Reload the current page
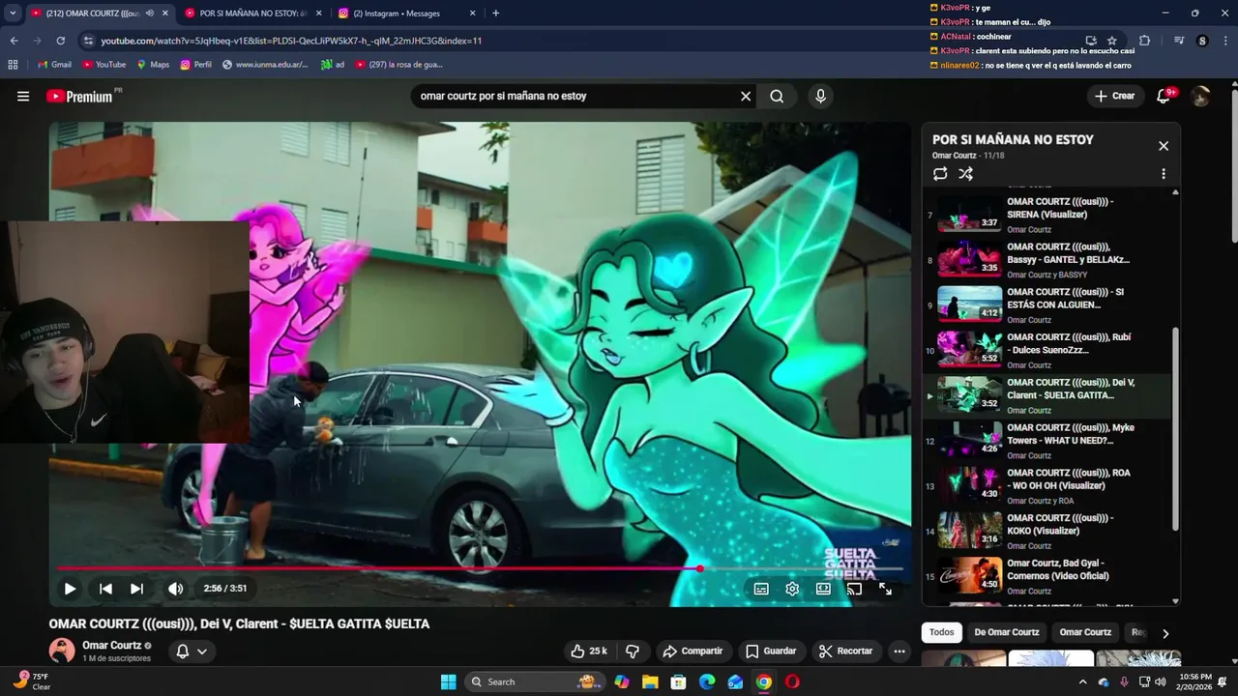Screen dimensions: 1238x696 point(60,41)
